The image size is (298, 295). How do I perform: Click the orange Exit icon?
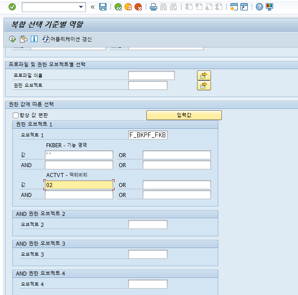[x=128, y=7]
